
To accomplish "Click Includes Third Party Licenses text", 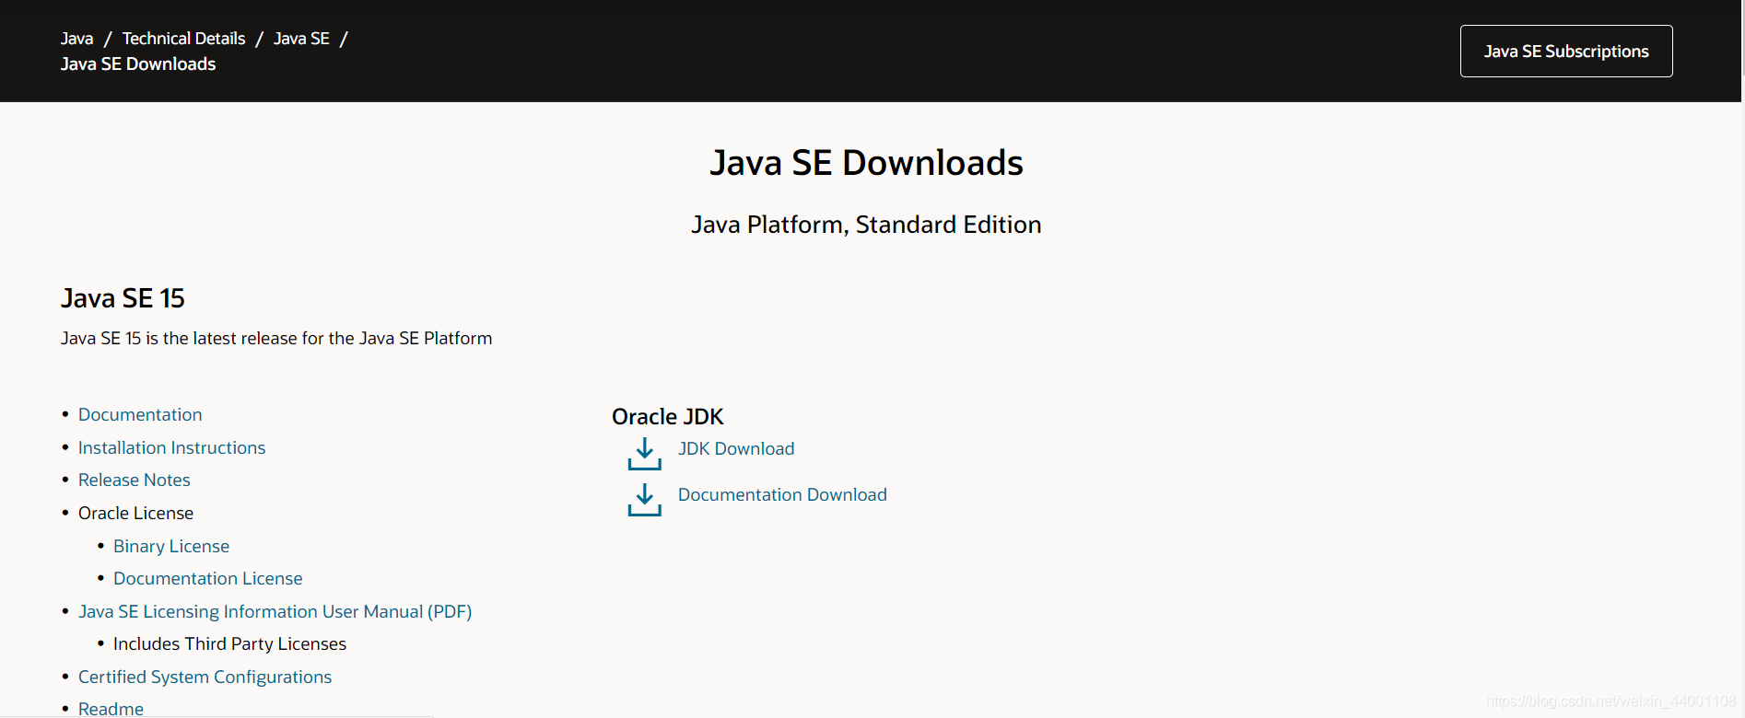I will pyautogui.click(x=229, y=643).
